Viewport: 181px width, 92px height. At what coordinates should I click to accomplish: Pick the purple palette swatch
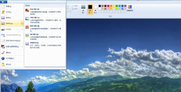tap(125, 6)
